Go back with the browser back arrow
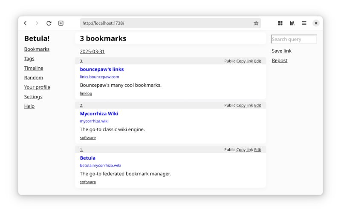This screenshot has width=341, height=215. click(x=25, y=23)
